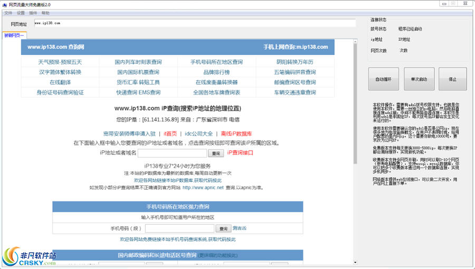Screen dimensions: 475x269
Task: Open the 汉字简体繁体转换 link
Action: (60, 72)
